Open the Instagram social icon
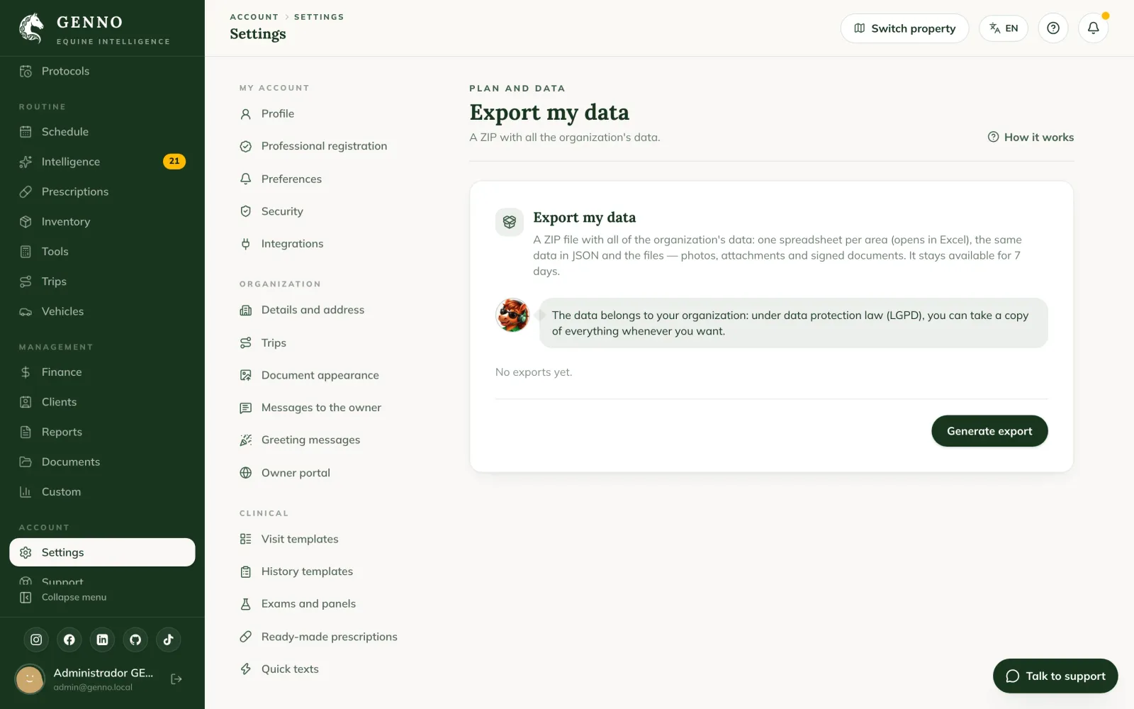 36,640
